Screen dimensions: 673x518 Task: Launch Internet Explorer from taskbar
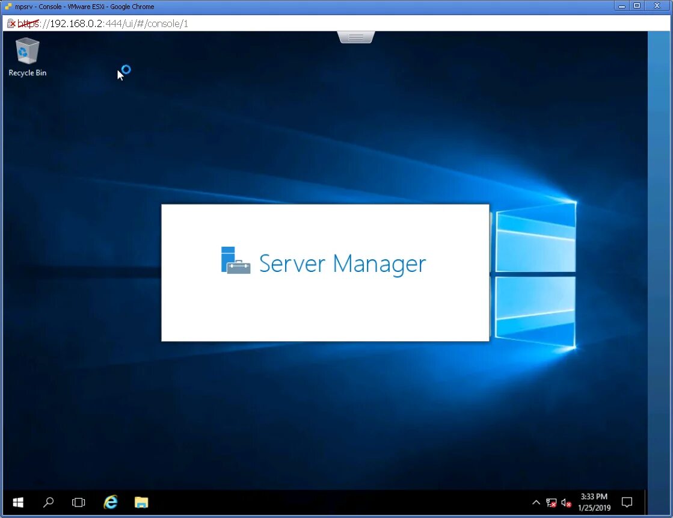coord(110,502)
